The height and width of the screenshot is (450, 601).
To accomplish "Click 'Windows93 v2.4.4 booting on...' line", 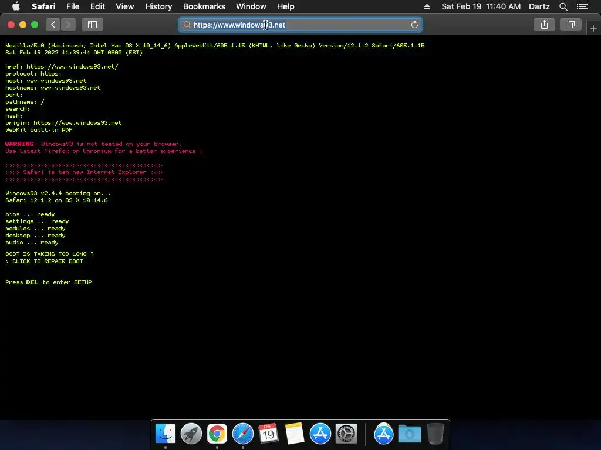I will (58, 193).
